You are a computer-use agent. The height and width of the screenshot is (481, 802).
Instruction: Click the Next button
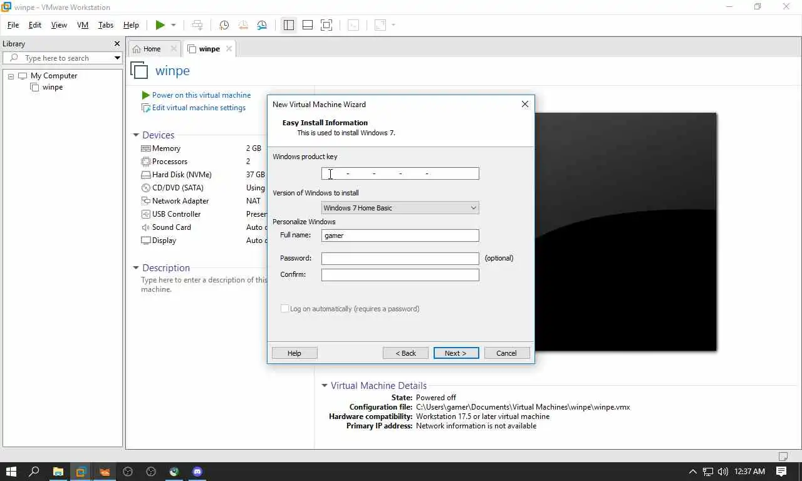[x=456, y=353]
